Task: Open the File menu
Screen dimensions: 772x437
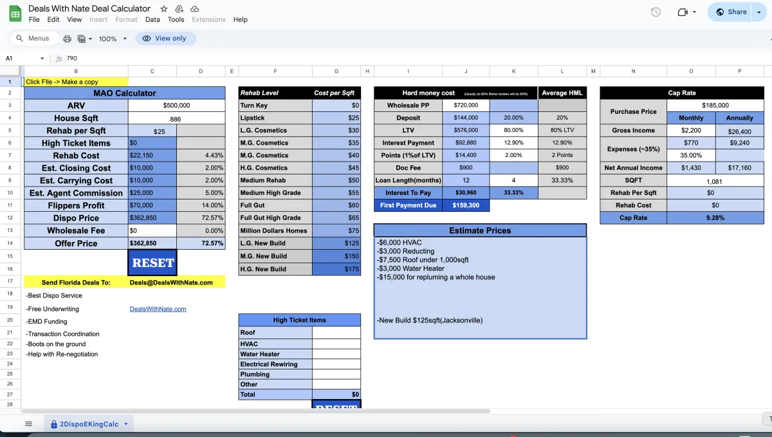Action: (34, 19)
